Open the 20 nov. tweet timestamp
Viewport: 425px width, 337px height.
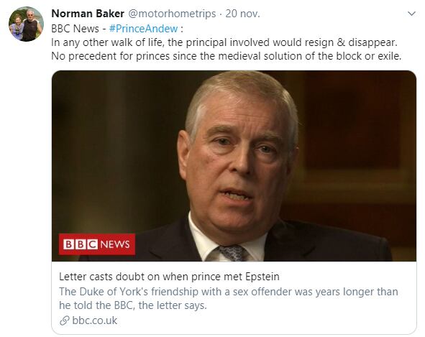point(242,14)
